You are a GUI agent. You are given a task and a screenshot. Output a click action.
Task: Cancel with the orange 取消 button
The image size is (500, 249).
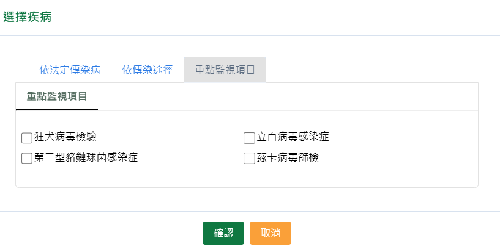[271, 233]
